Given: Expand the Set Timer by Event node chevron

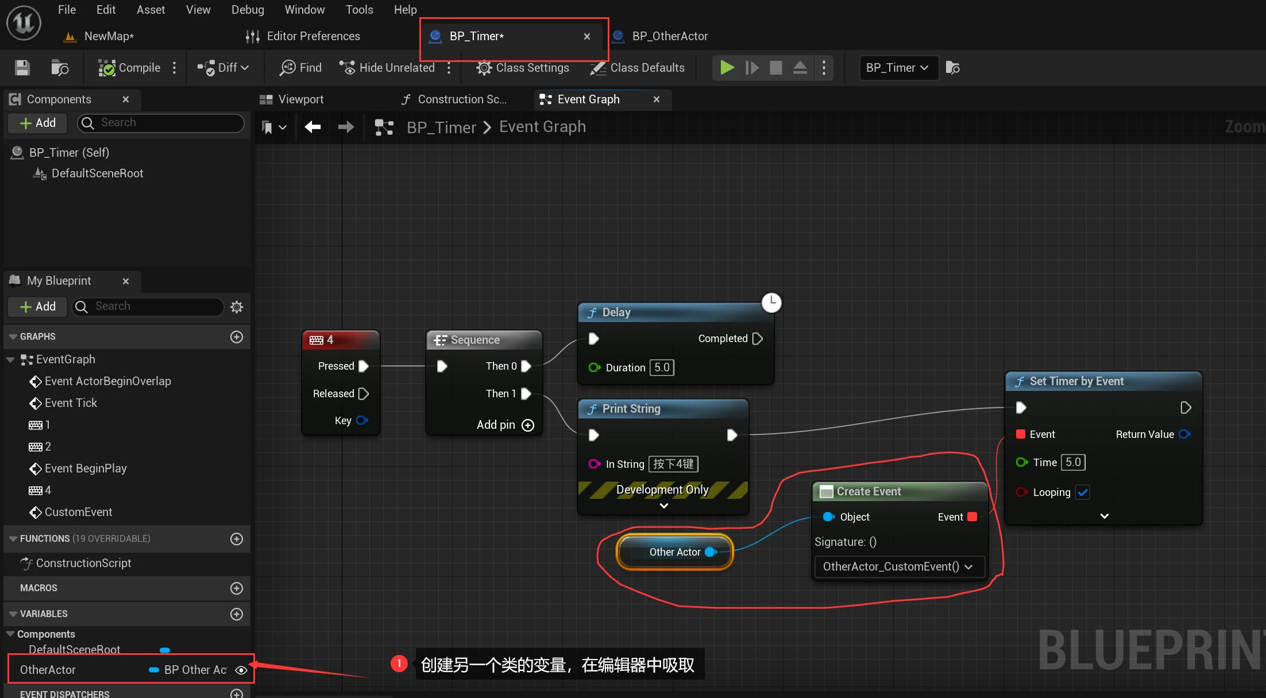Looking at the screenshot, I should pyautogui.click(x=1103, y=515).
